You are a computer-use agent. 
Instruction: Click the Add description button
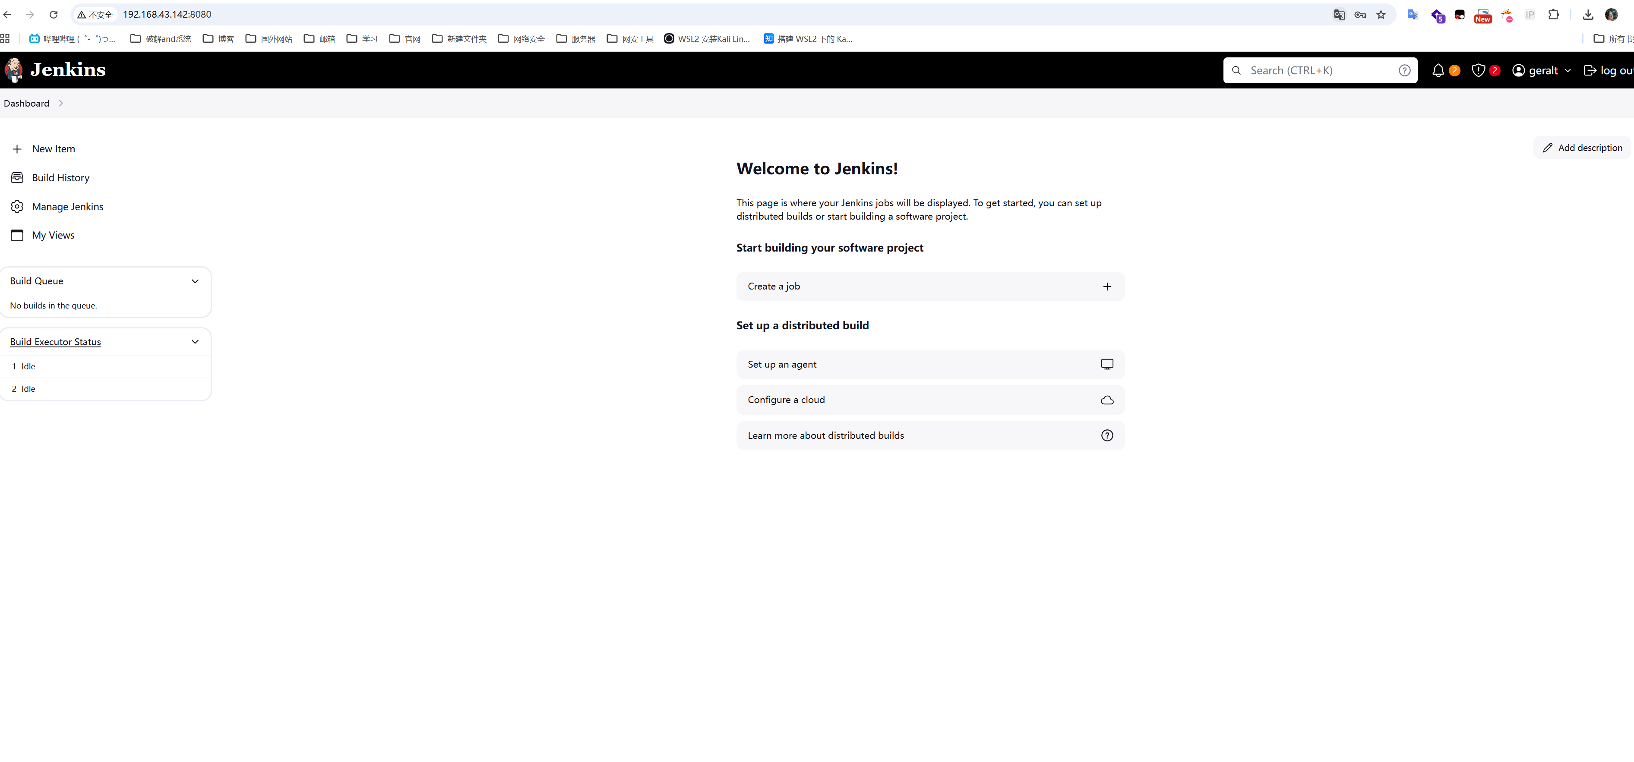coord(1582,148)
